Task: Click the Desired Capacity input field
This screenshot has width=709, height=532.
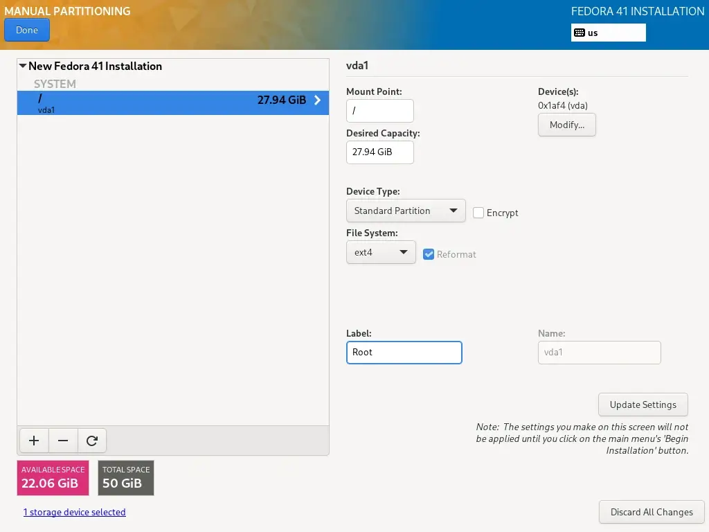Action: tap(379, 152)
